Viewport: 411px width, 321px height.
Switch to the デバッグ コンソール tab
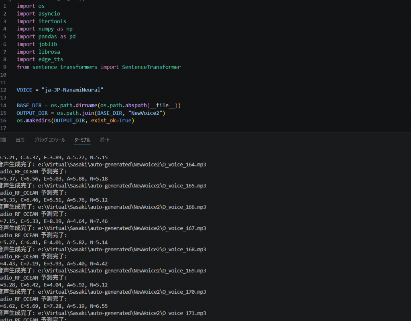[x=49, y=140]
